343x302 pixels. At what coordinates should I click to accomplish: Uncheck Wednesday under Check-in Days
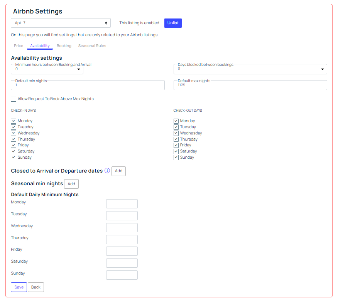pyautogui.click(x=14, y=133)
